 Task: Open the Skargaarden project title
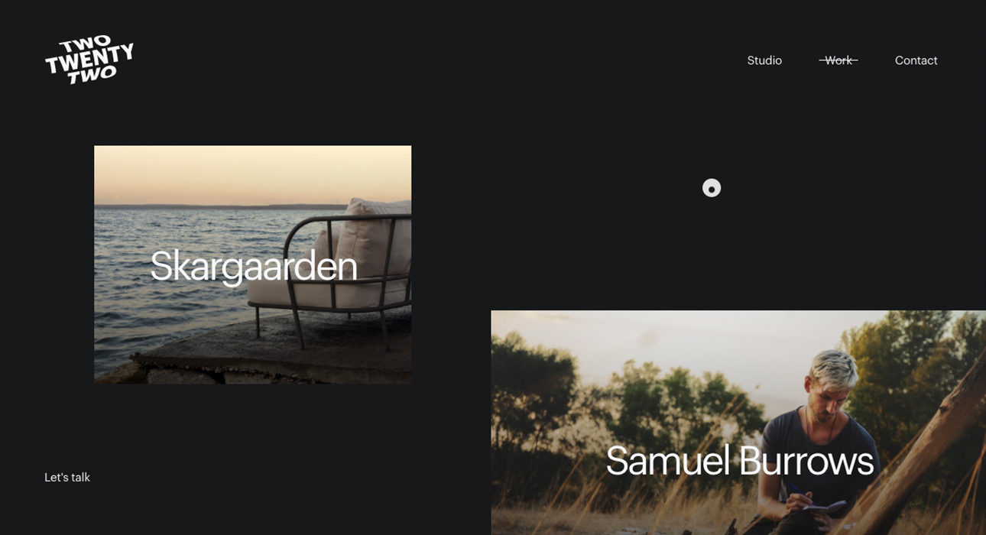(253, 267)
